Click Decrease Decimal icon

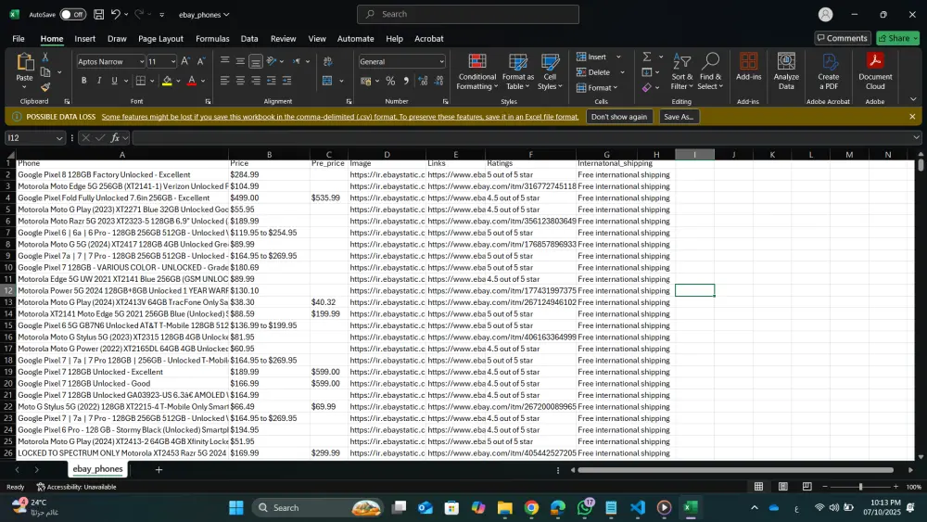438,81
